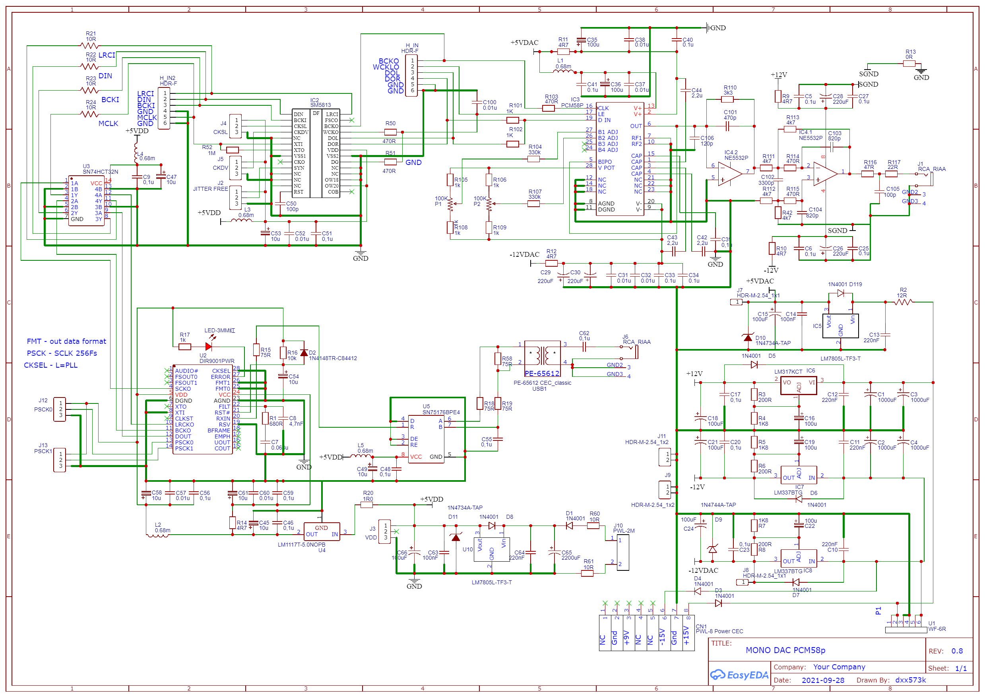Select the J12 PSCK0 jumper header

pos(60,409)
